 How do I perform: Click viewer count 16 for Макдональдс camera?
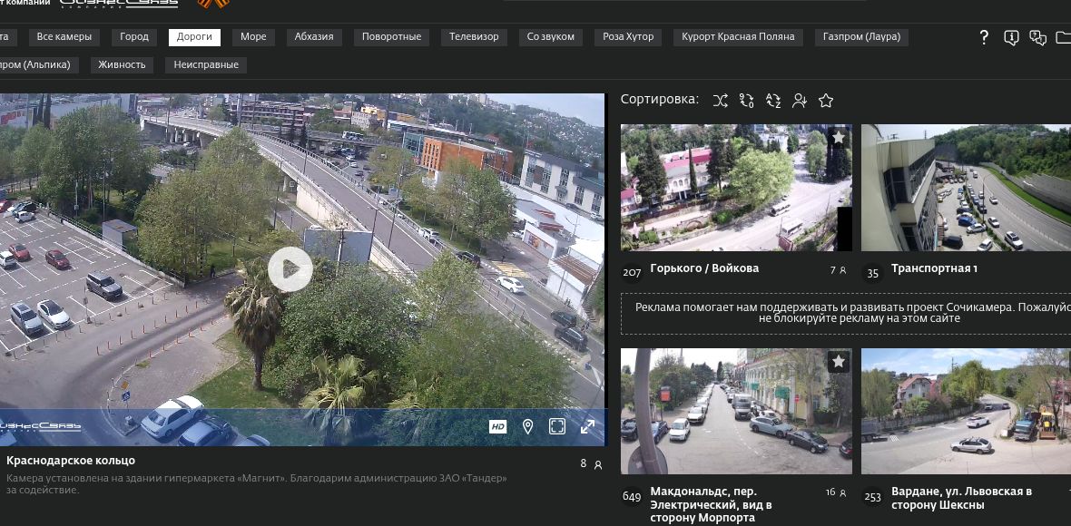[x=836, y=492]
